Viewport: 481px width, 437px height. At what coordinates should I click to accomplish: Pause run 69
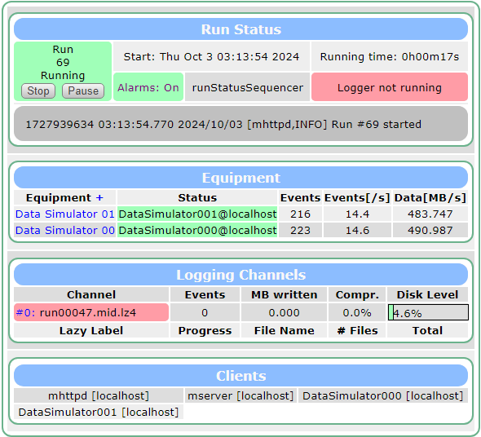83,90
